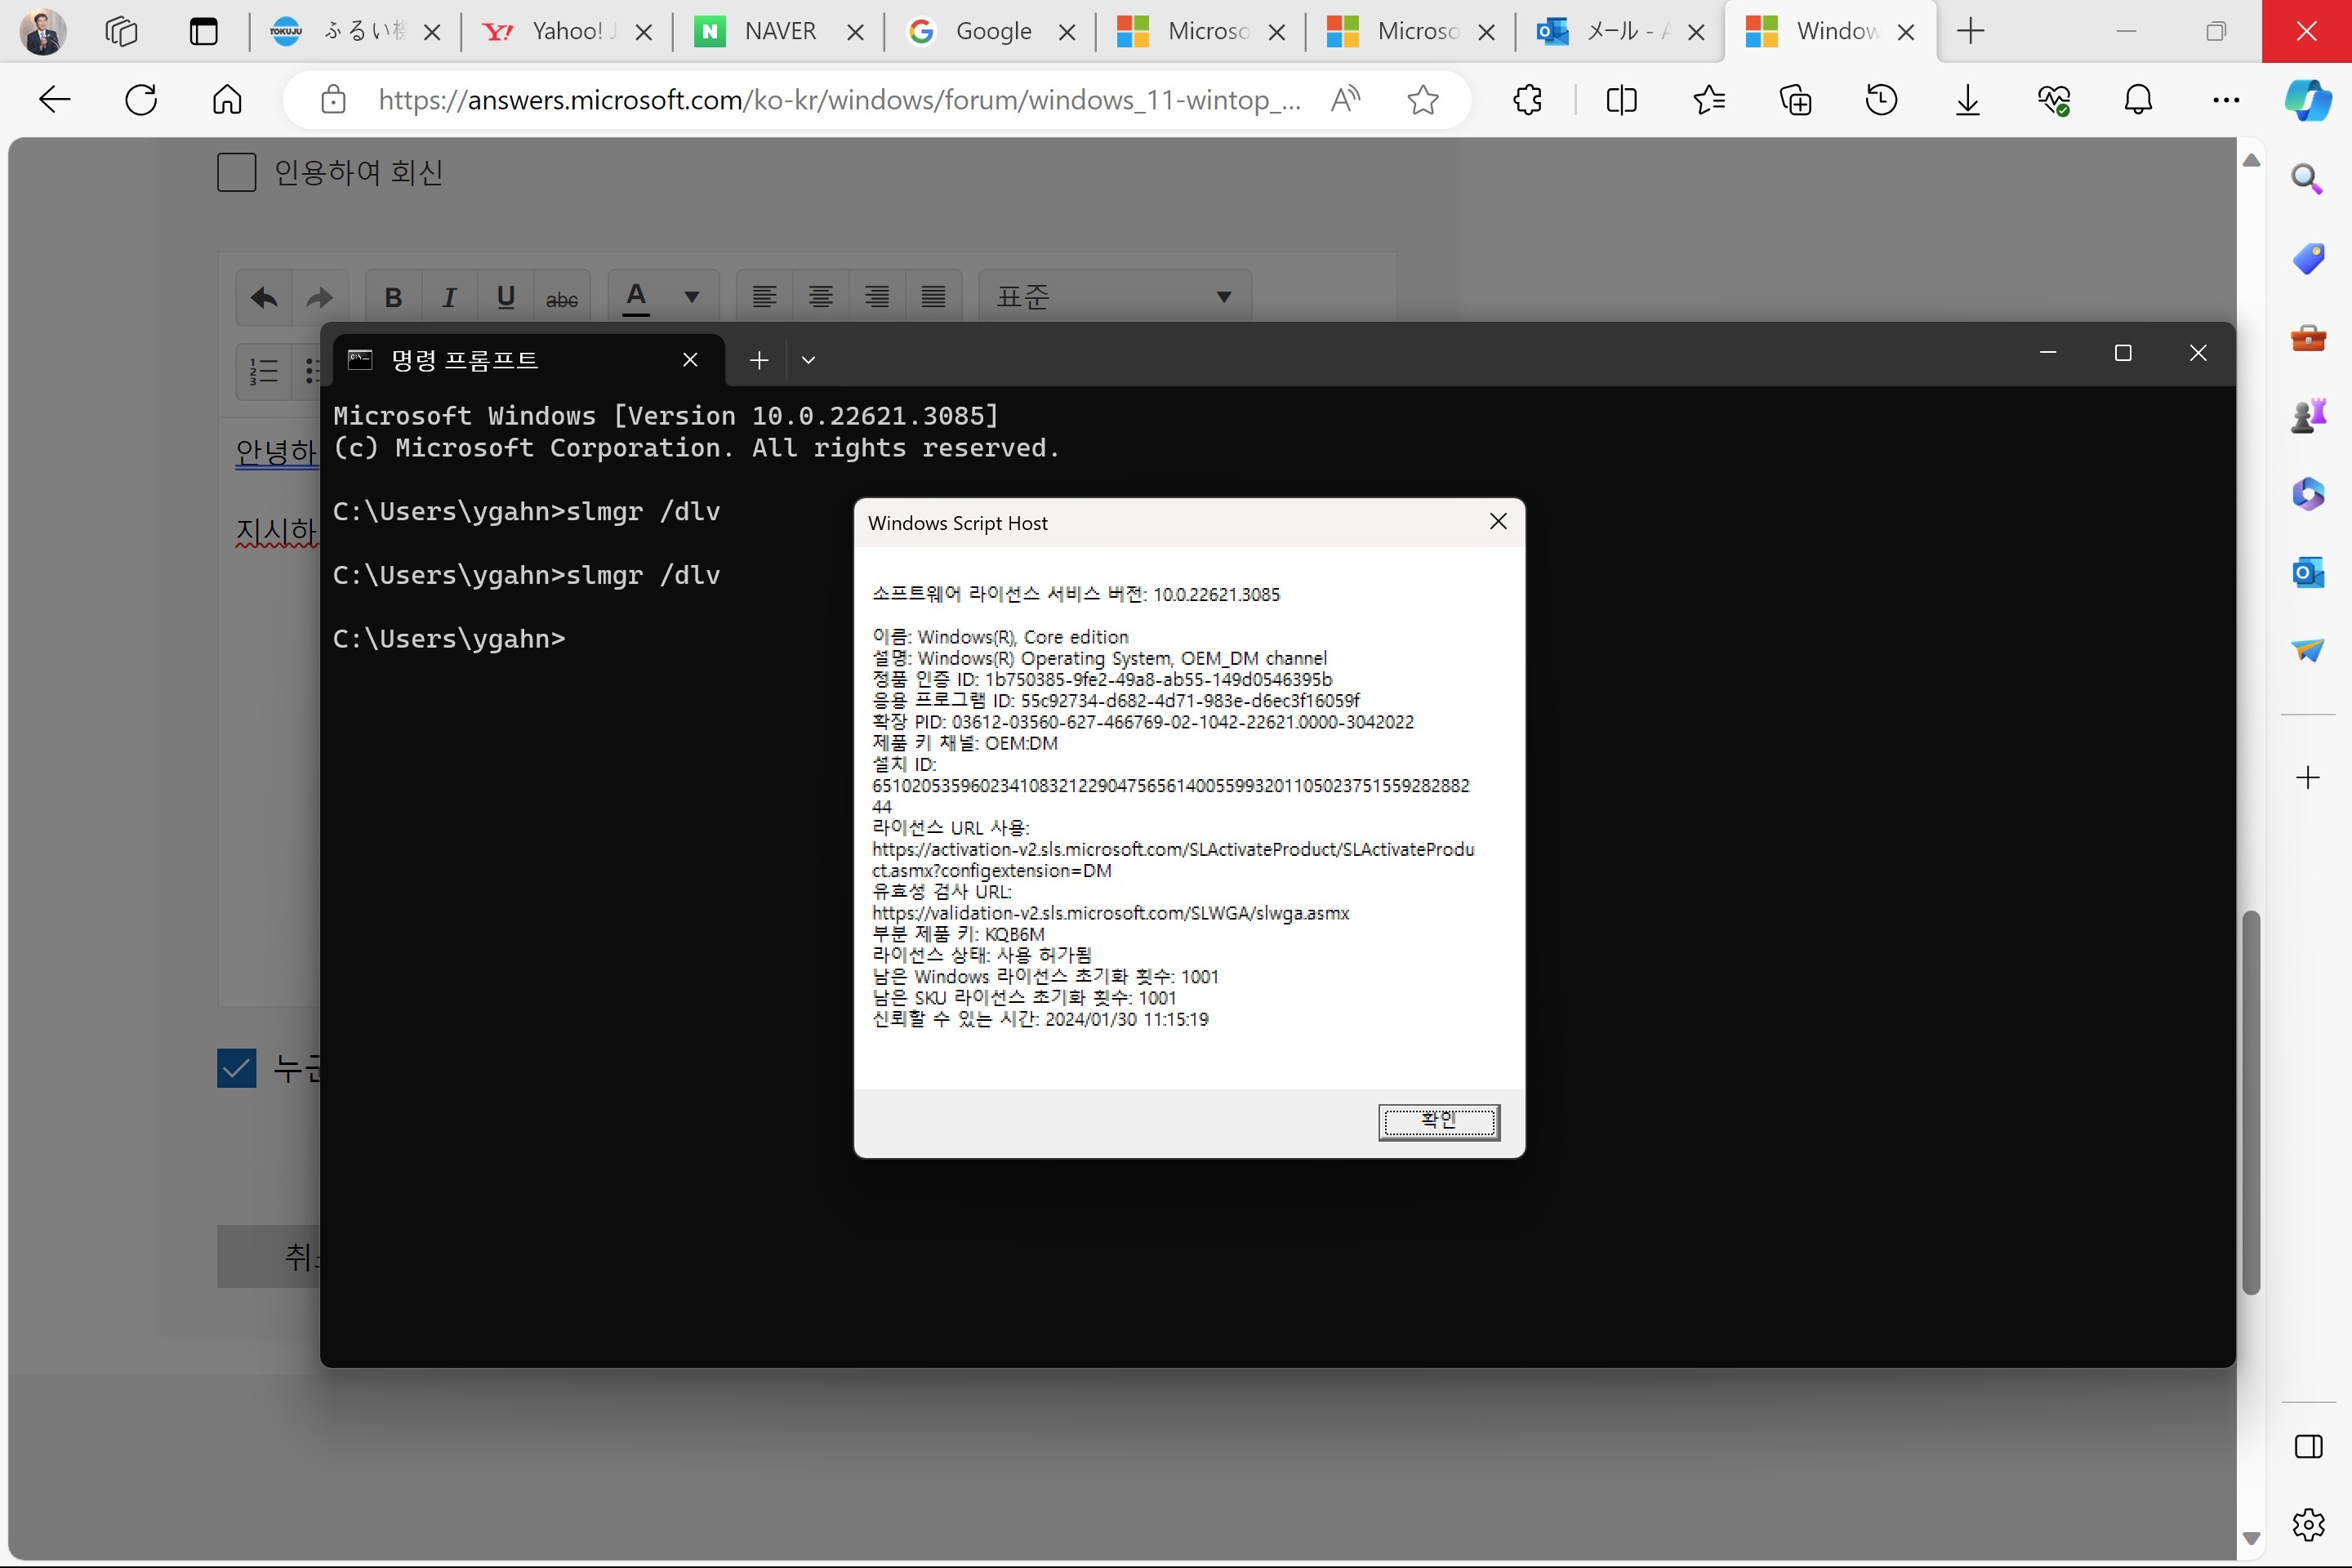Open Edge Settings and more menu

[2226, 99]
